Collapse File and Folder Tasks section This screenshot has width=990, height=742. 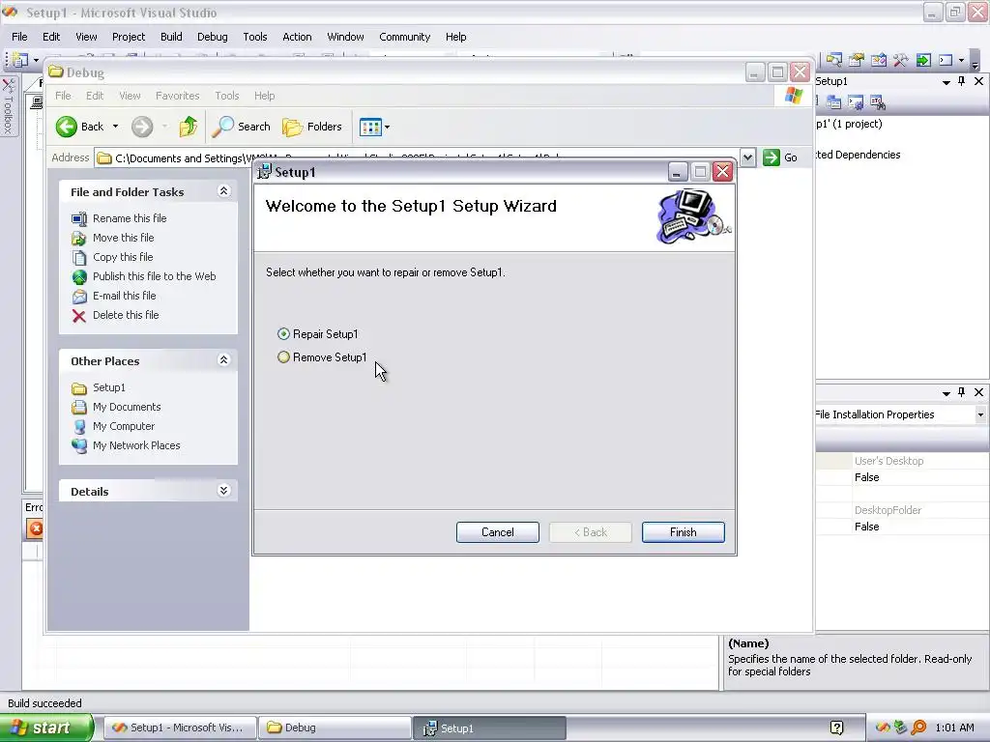(223, 191)
